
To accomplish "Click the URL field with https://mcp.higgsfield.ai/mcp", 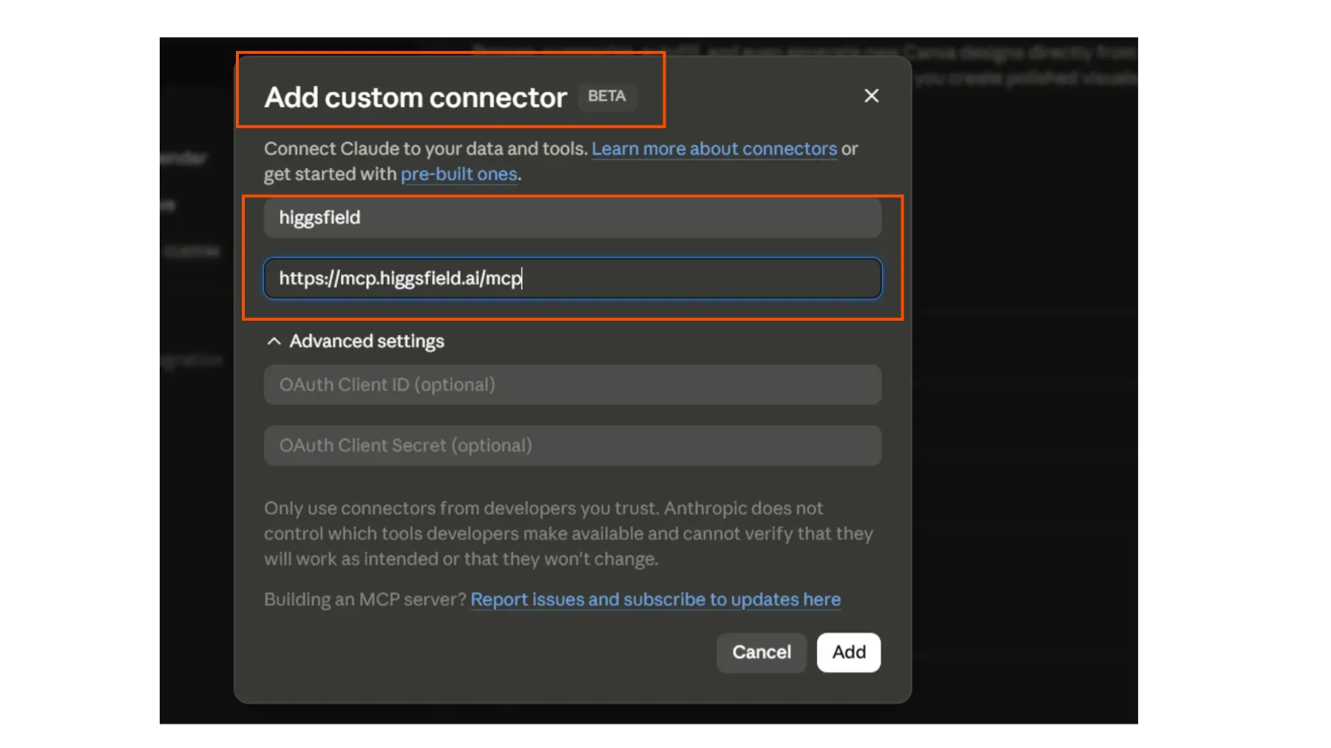I will 572,279.
